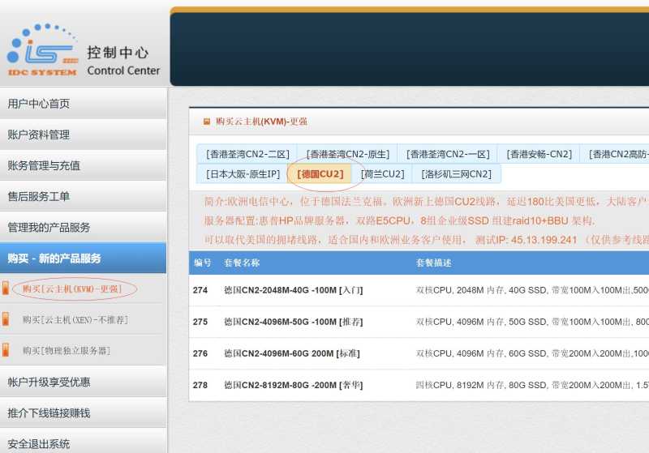The image size is (649, 453).
Task: Switch to [香港荃湾CN2-二区] tab
Action: coord(247,154)
